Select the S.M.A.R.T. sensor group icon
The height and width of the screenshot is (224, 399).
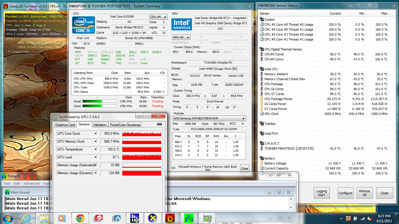pos(262,143)
